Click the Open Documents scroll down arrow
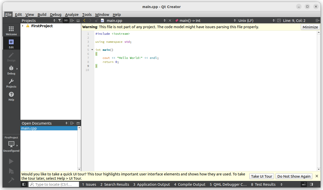Image resolution: width=323 pixels, height=190 pixels. coord(79,169)
